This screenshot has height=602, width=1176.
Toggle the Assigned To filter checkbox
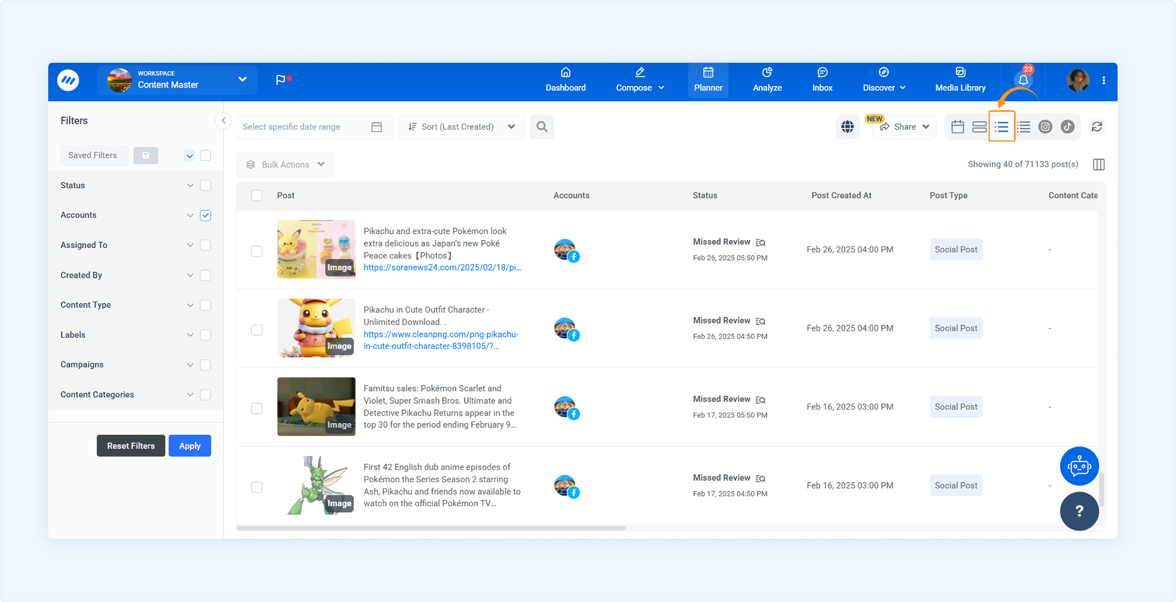[205, 245]
